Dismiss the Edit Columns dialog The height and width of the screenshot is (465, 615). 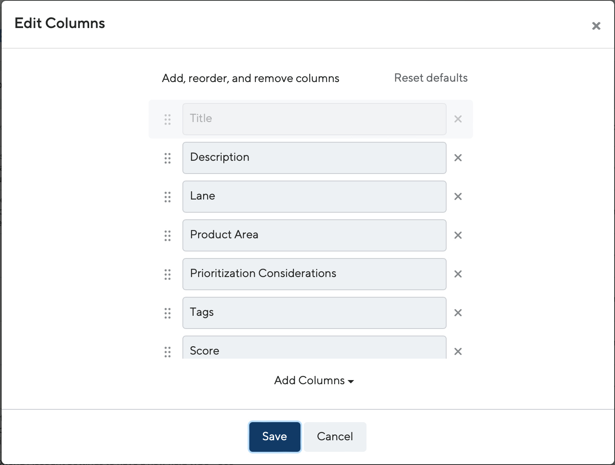(x=596, y=26)
